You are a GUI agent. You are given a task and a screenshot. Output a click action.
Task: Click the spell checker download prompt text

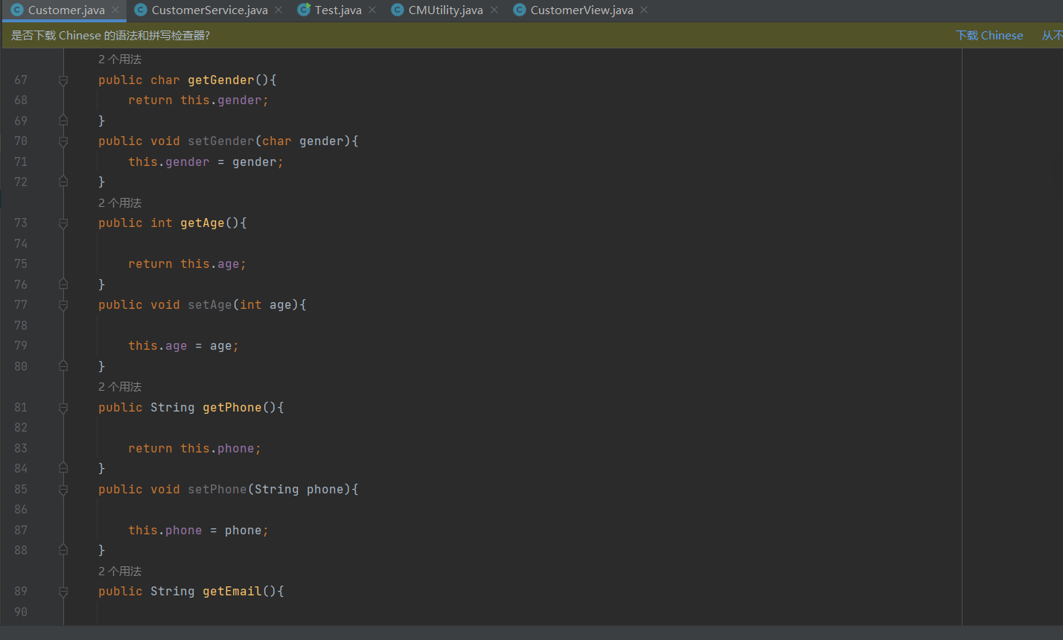coord(110,36)
